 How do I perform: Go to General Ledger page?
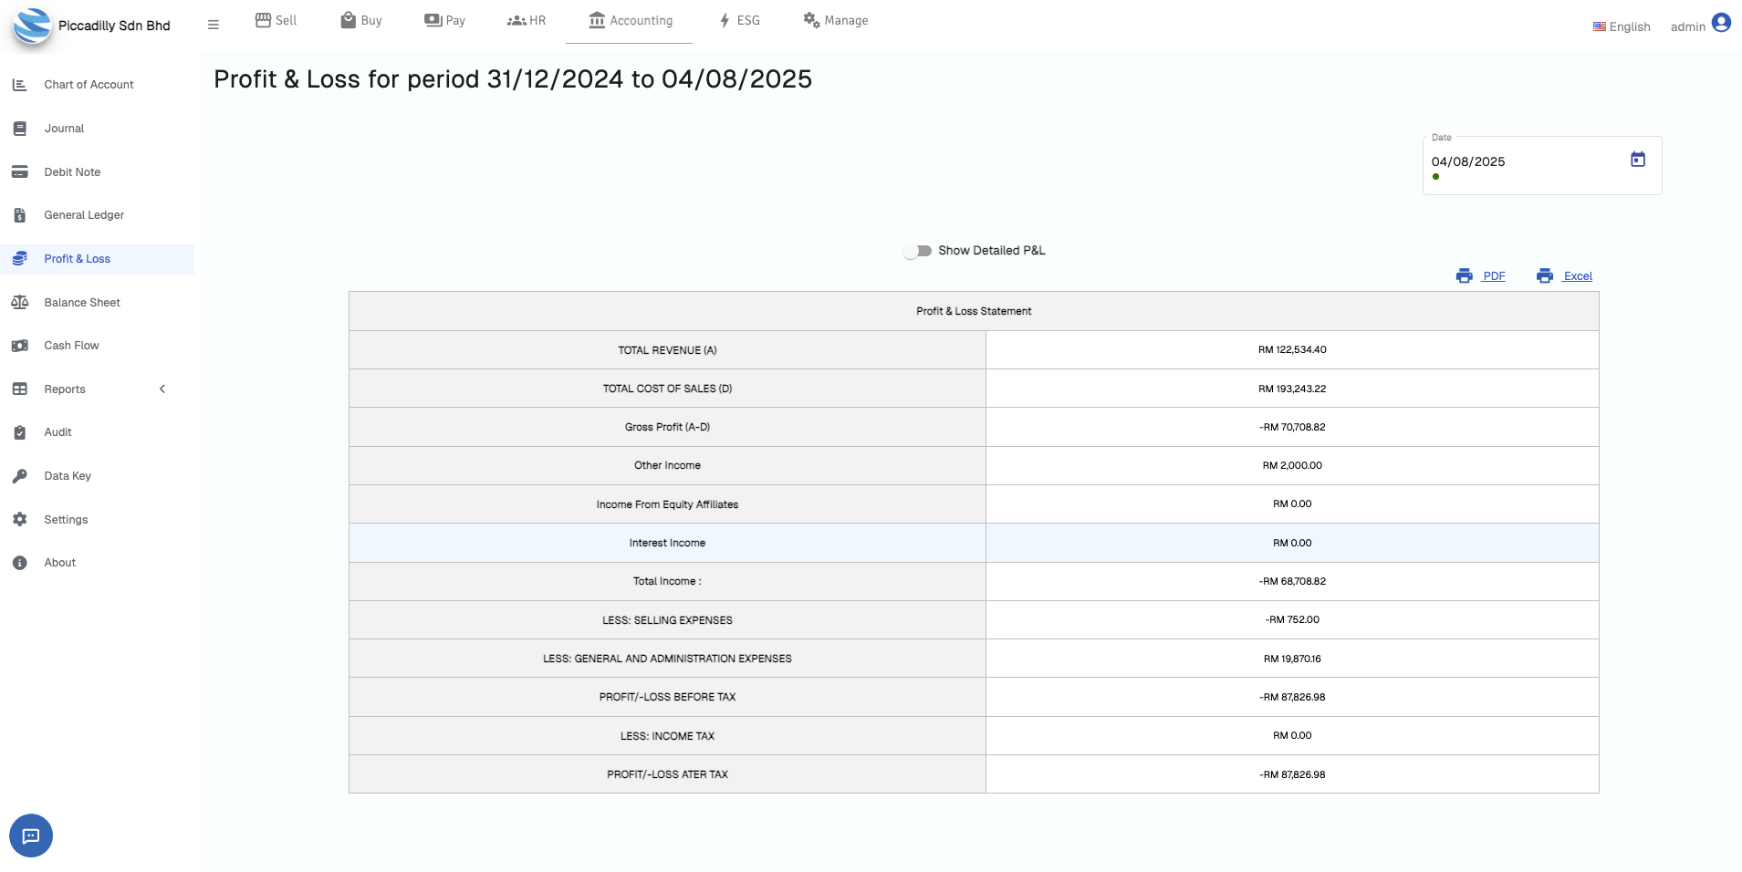point(84,215)
